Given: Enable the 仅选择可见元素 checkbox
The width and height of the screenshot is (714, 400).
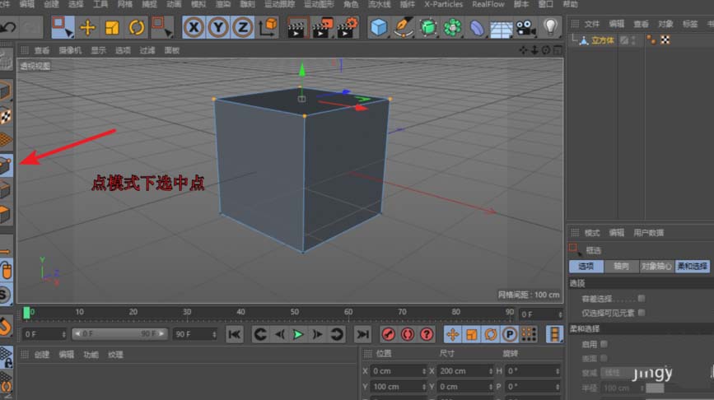Looking at the screenshot, I should tap(642, 313).
